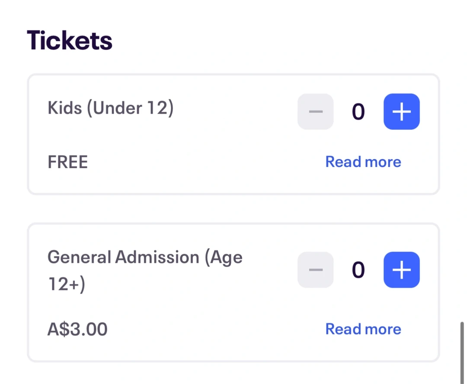Viewport: 467px width, 384px height.
Task: Click the FREE price label
Action: coord(67,162)
